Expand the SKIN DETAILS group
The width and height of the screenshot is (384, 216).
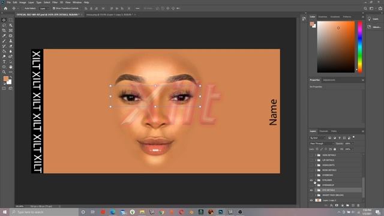pos(316,155)
